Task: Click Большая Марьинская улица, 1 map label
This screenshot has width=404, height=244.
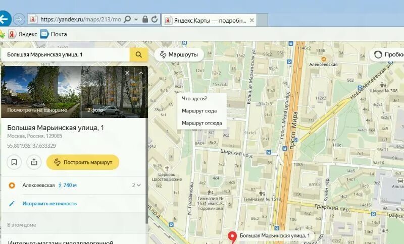Action: coord(275,235)
